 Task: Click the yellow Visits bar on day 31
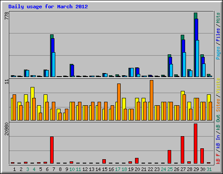click(x=209, y=98)
